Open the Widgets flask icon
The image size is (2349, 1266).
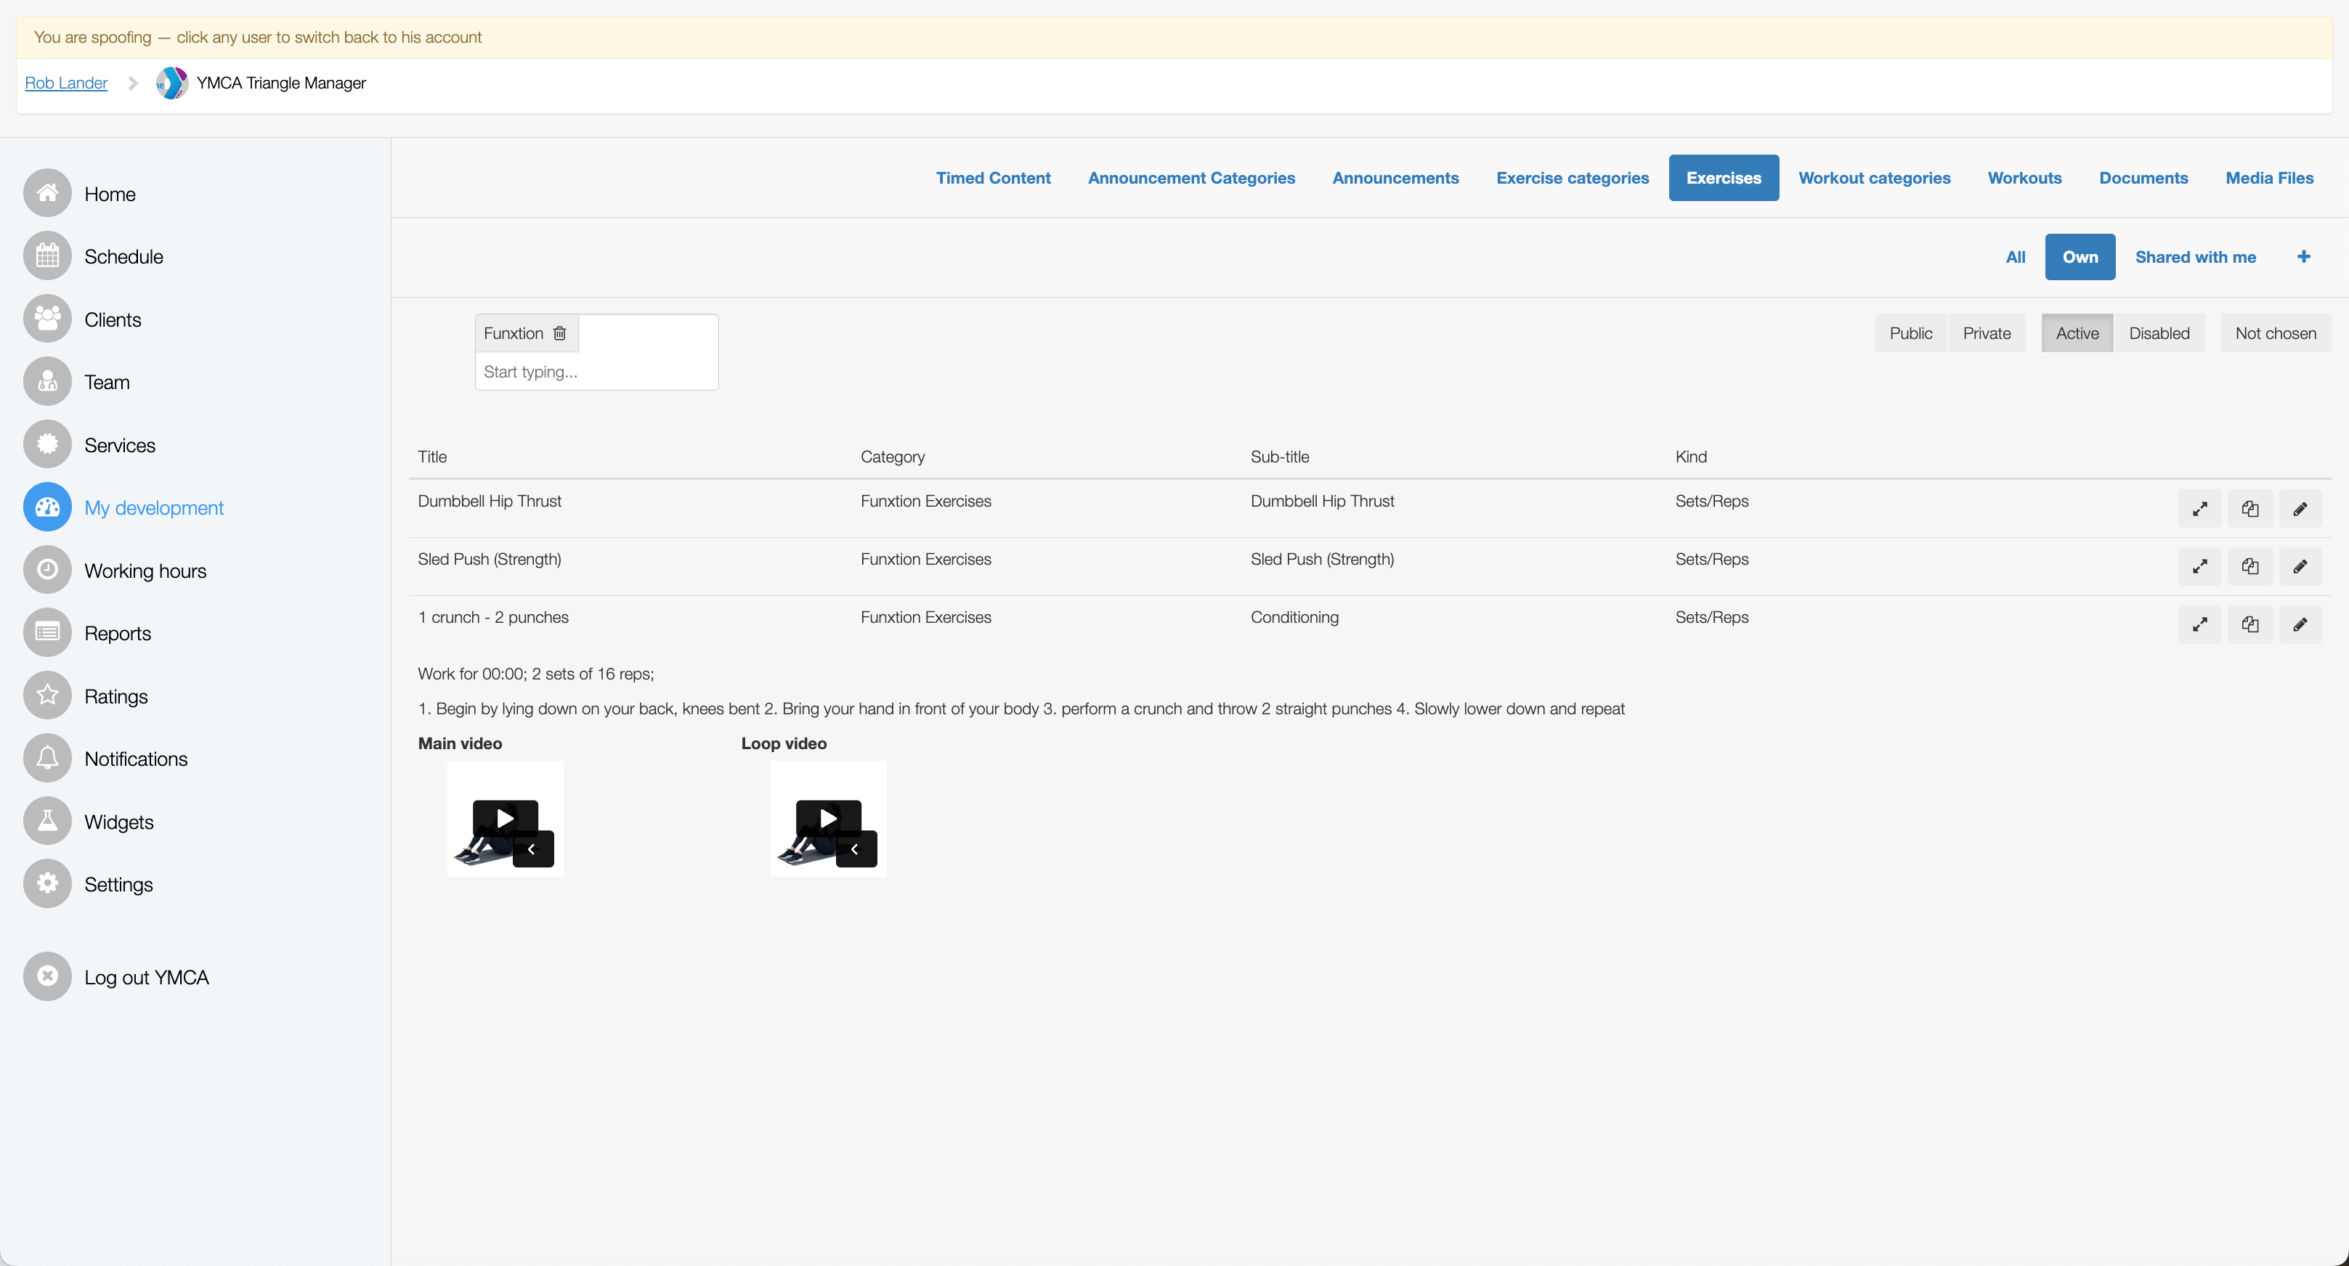tap(47, 821)
